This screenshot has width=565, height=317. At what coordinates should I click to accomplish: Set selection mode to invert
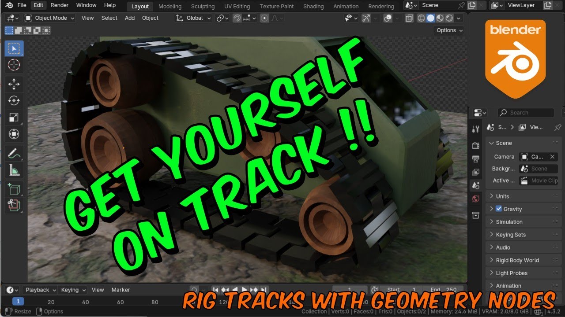coord(37,30)
